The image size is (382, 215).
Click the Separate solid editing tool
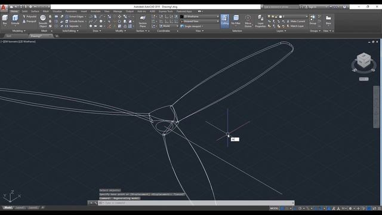pos(73,26)
